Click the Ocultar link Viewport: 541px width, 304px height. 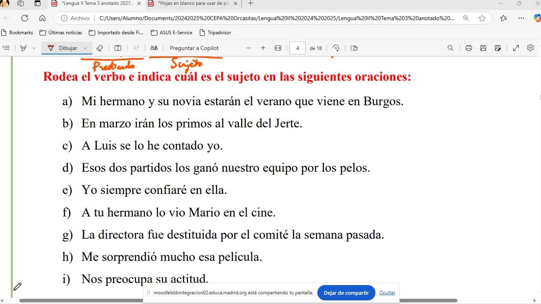pos(387,293)
